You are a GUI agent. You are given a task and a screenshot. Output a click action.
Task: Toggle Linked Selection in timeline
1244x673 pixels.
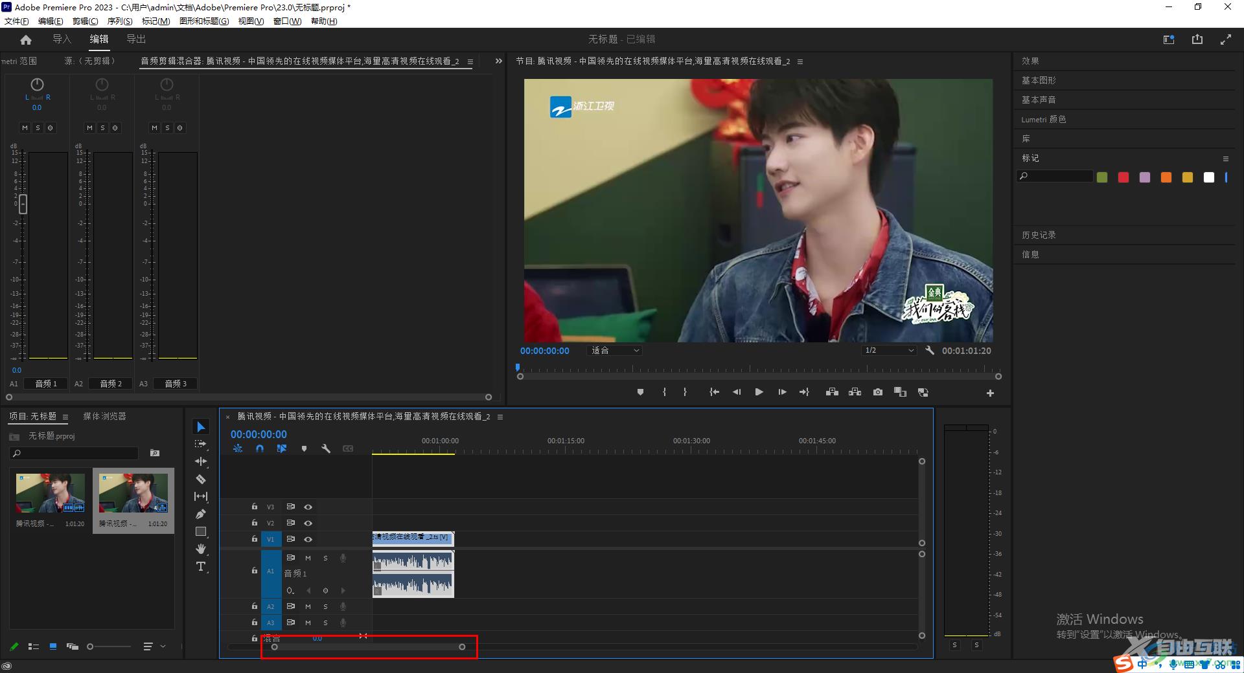point(282,448)
